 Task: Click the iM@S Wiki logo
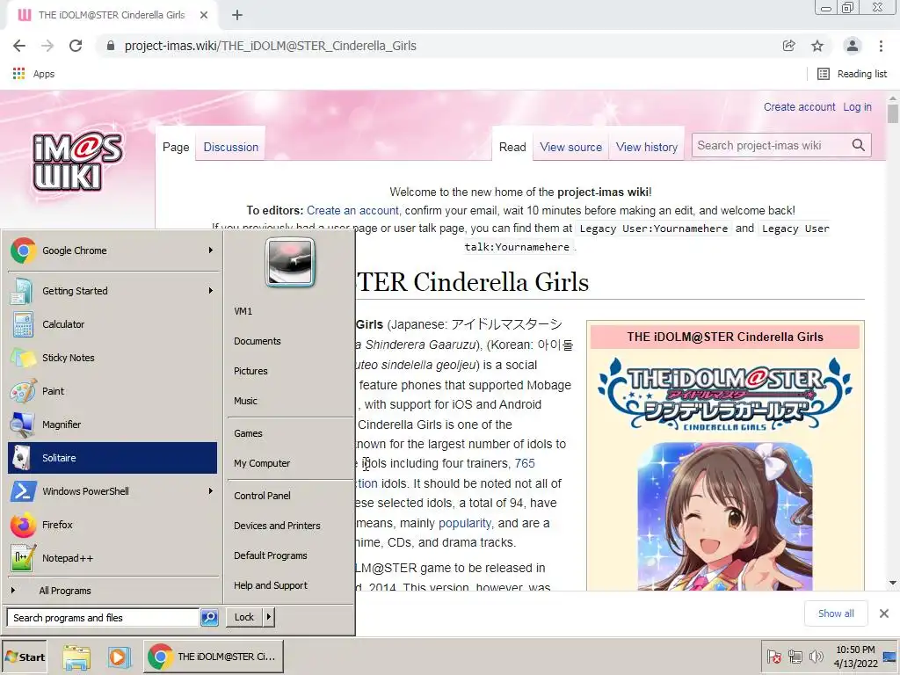(x=77, y=163)
